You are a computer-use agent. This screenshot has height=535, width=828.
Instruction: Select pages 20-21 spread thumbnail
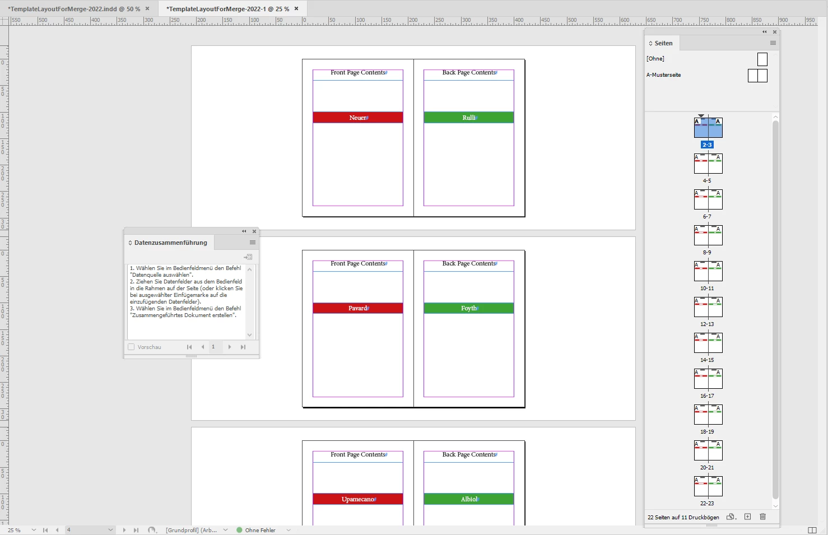point(708,450)
